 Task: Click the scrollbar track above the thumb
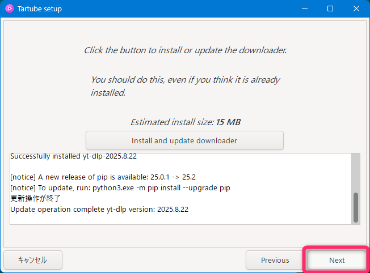pos(356,170)
